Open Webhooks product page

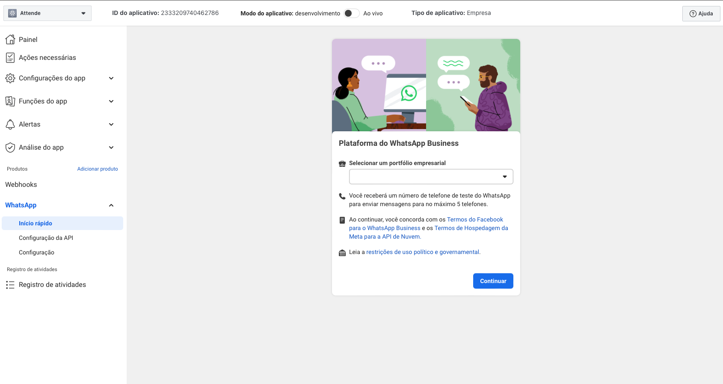pos(21,185)
